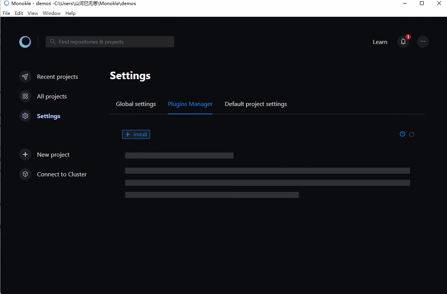
Task: Start a New project
Action: tap(53, 155)
